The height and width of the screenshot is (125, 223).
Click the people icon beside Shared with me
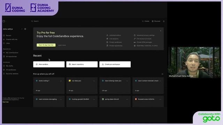click(4, 39)
